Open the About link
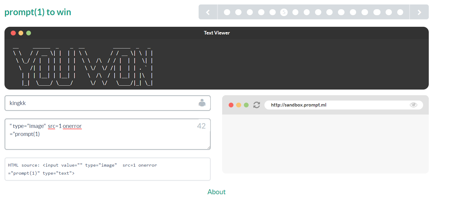This screenshot has width=452, height=202. pos(216,192)
